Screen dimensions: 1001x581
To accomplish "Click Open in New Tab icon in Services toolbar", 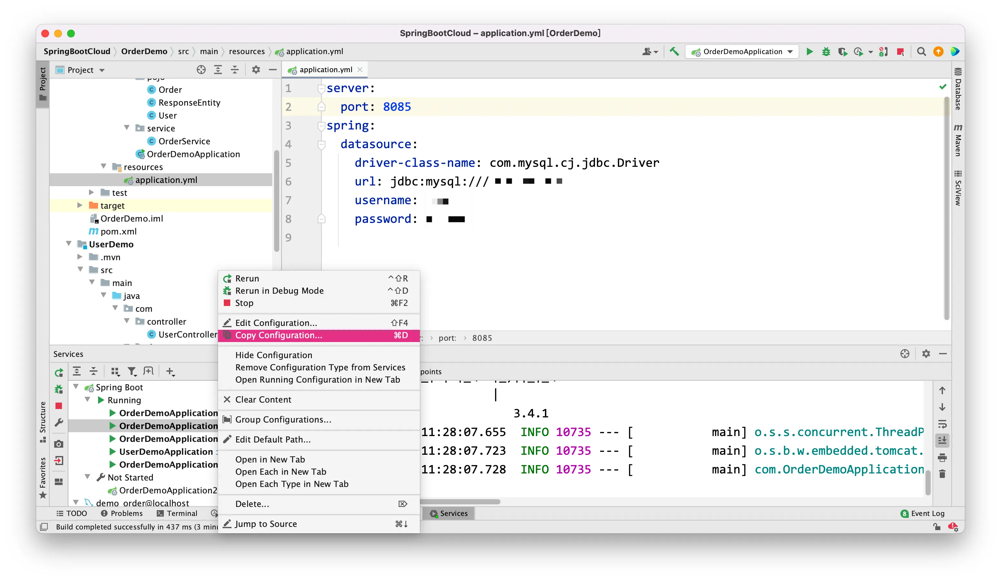I will click(148, 371).
